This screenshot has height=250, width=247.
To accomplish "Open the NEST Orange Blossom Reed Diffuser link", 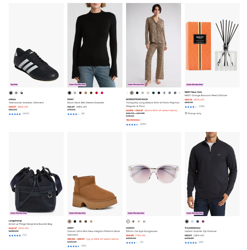I will click(x=206, y=96).
